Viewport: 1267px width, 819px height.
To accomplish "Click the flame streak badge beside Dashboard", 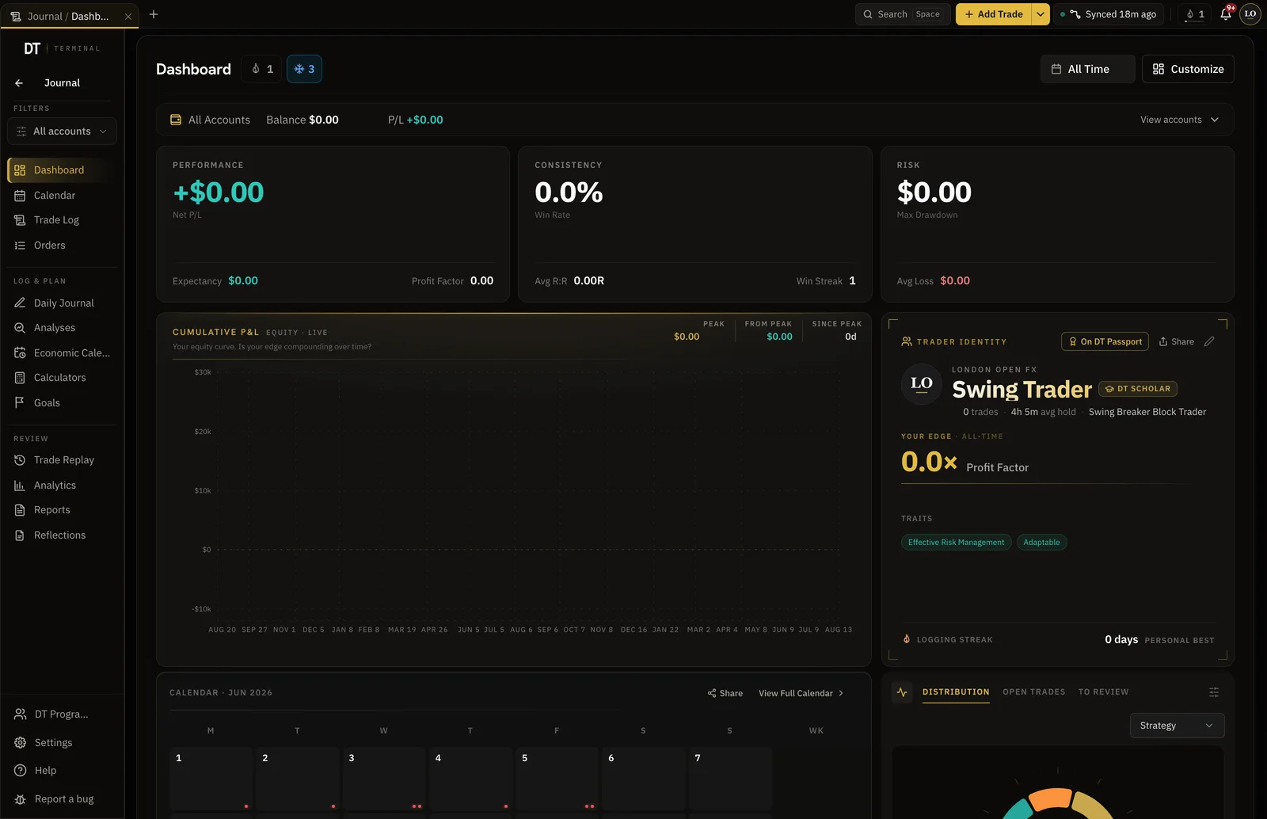I will pyautogui.click(x=262, y=69).
